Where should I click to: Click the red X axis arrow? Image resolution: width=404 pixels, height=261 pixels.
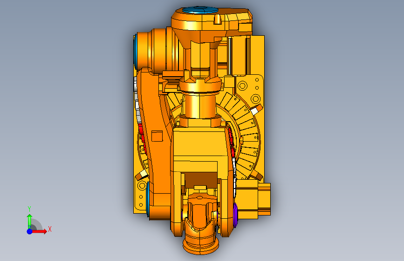click(x=39, y=231)
